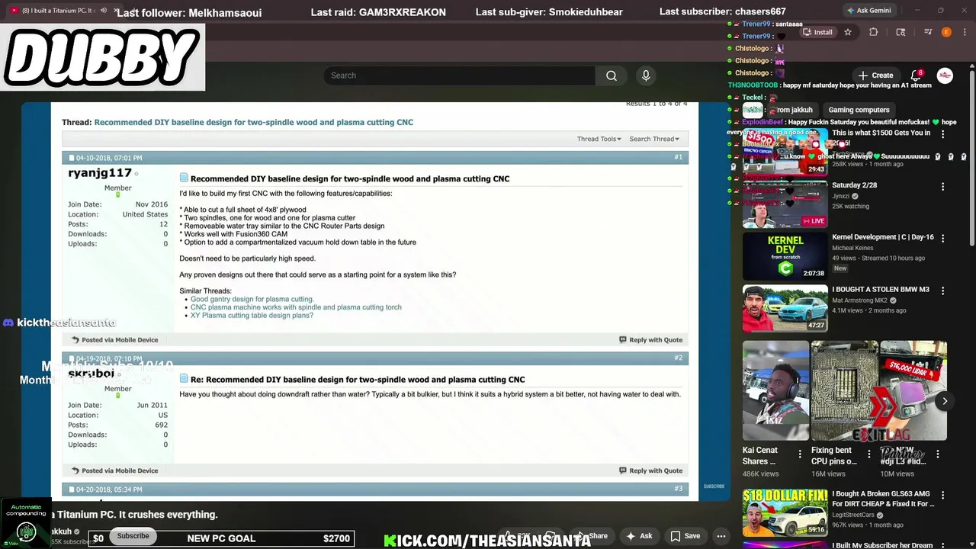Open the YouTube account avatar menu
The height and width of the screenshot is (549, 976).
tap(945, 75)
